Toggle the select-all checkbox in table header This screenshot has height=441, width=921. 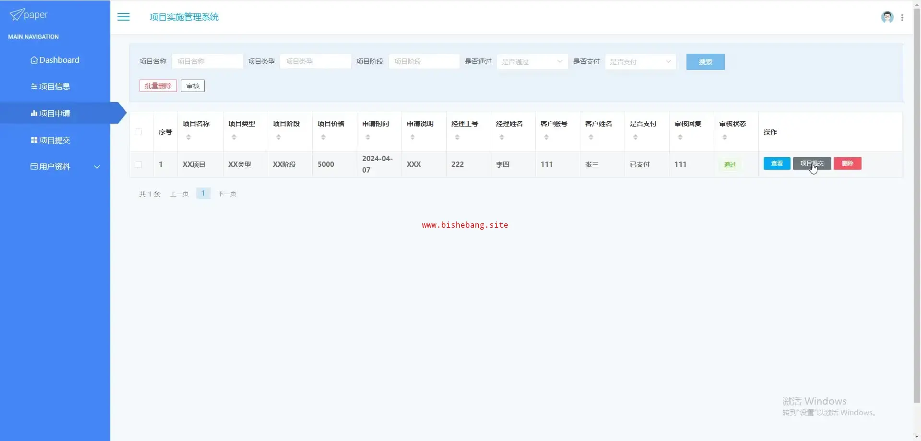pos(138,132)
